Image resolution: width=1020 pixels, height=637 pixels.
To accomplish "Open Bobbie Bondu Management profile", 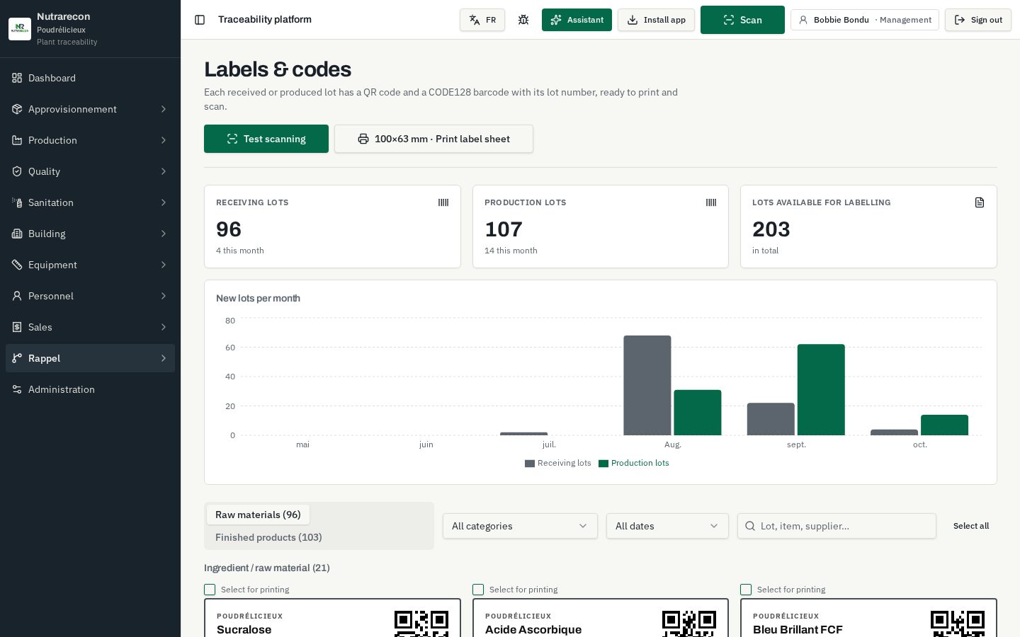I will click(x=865, y=20).
